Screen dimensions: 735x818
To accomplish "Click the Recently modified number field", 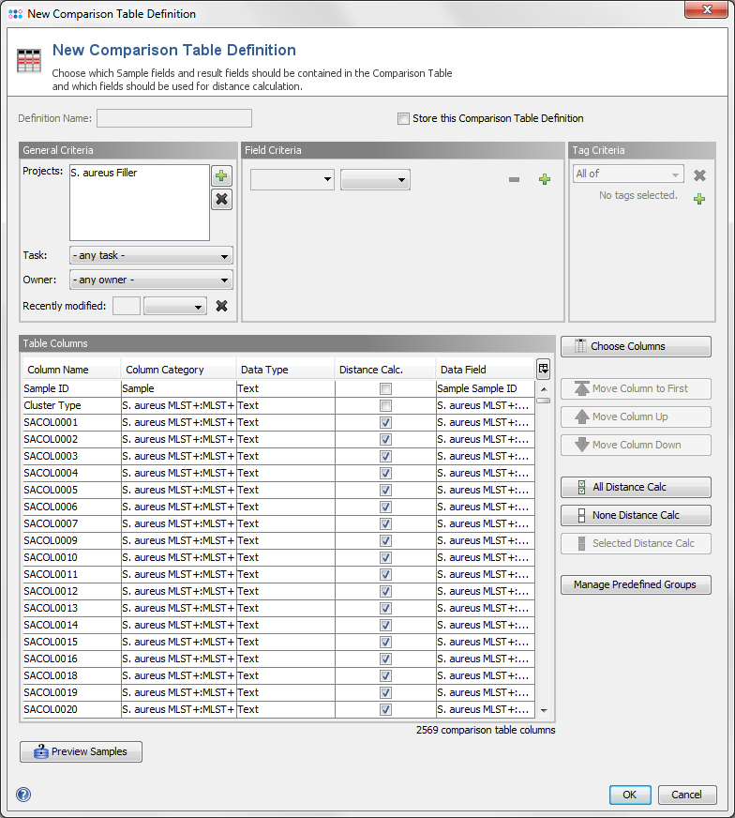I will click(x=127, y=306).
